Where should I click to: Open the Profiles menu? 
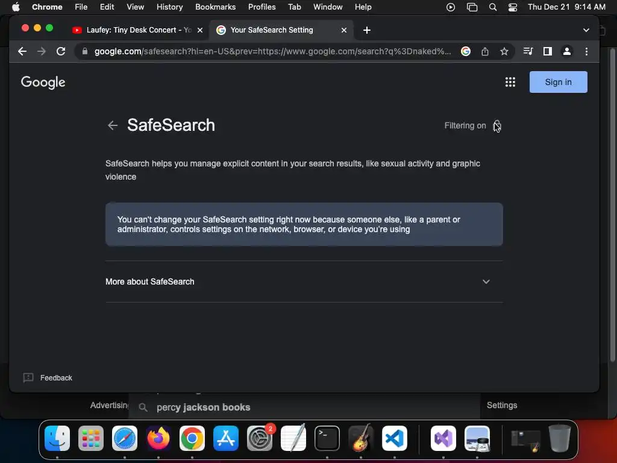pyautogui.click(x=262, y=7)
